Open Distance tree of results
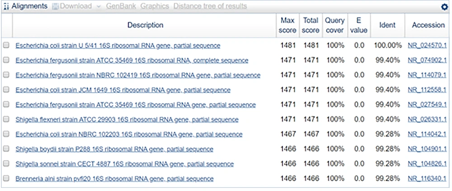 [210, 6]
